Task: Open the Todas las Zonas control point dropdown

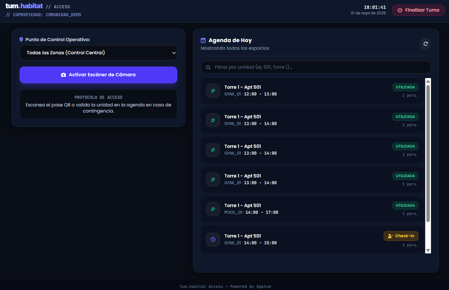Action: point(98,53)
